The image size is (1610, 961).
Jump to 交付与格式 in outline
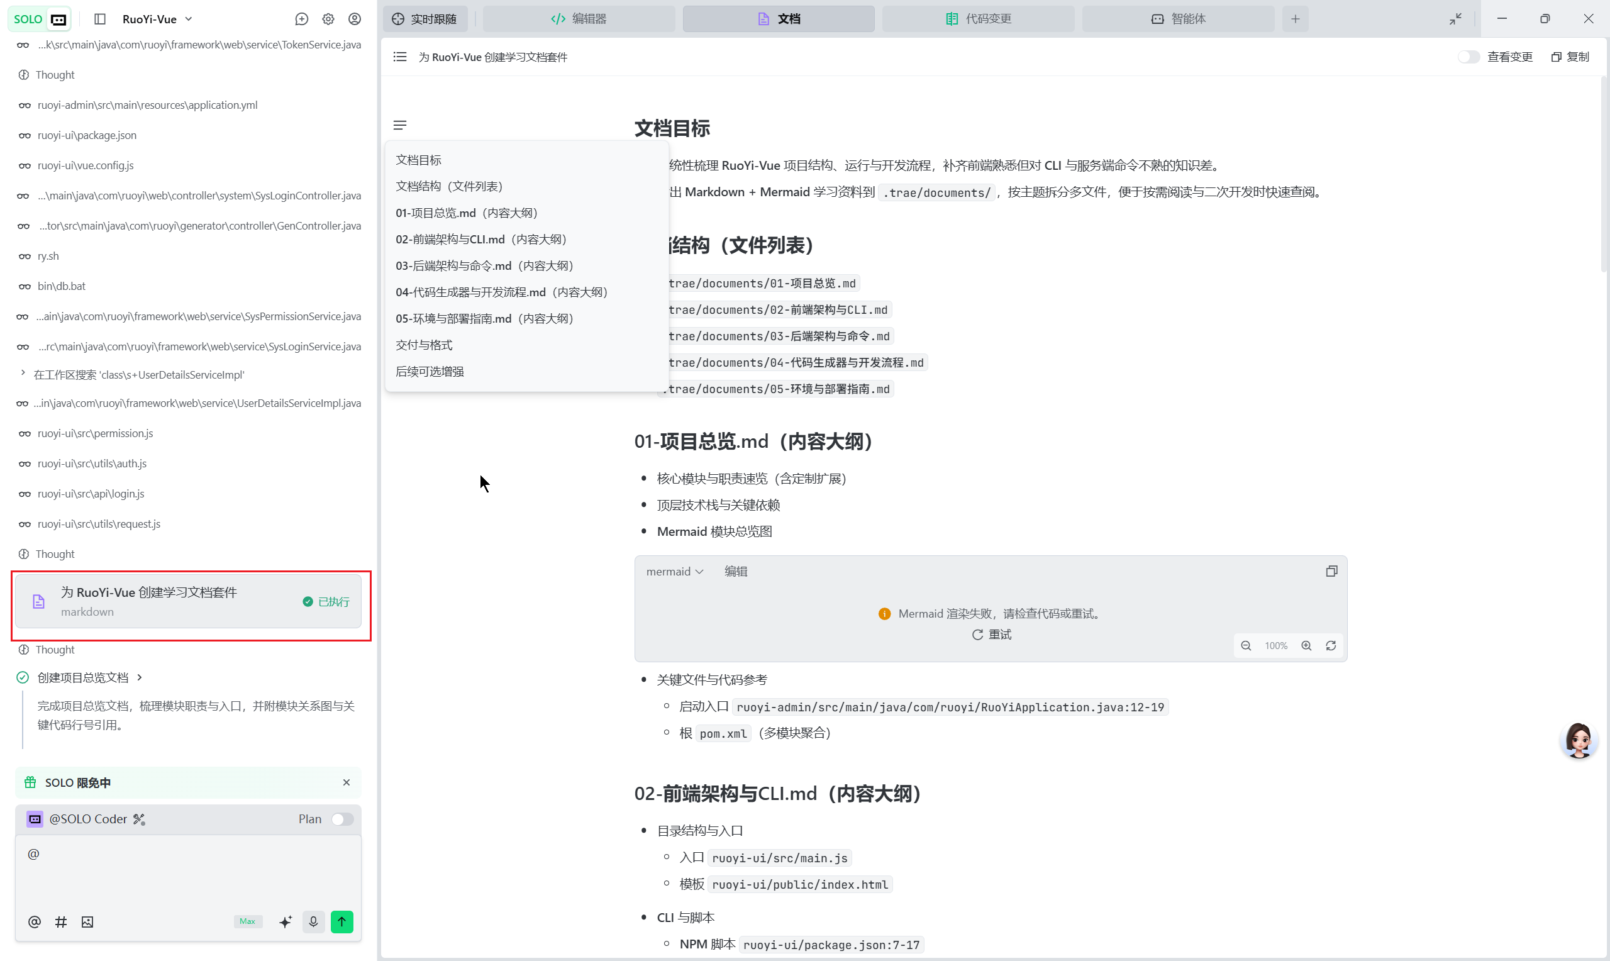pyautogui.click(x=424, y=345)
